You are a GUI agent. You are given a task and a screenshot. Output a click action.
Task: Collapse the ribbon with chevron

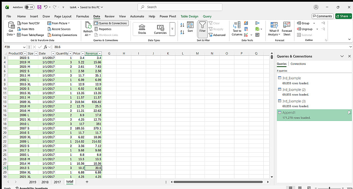[x=349, y=39]
